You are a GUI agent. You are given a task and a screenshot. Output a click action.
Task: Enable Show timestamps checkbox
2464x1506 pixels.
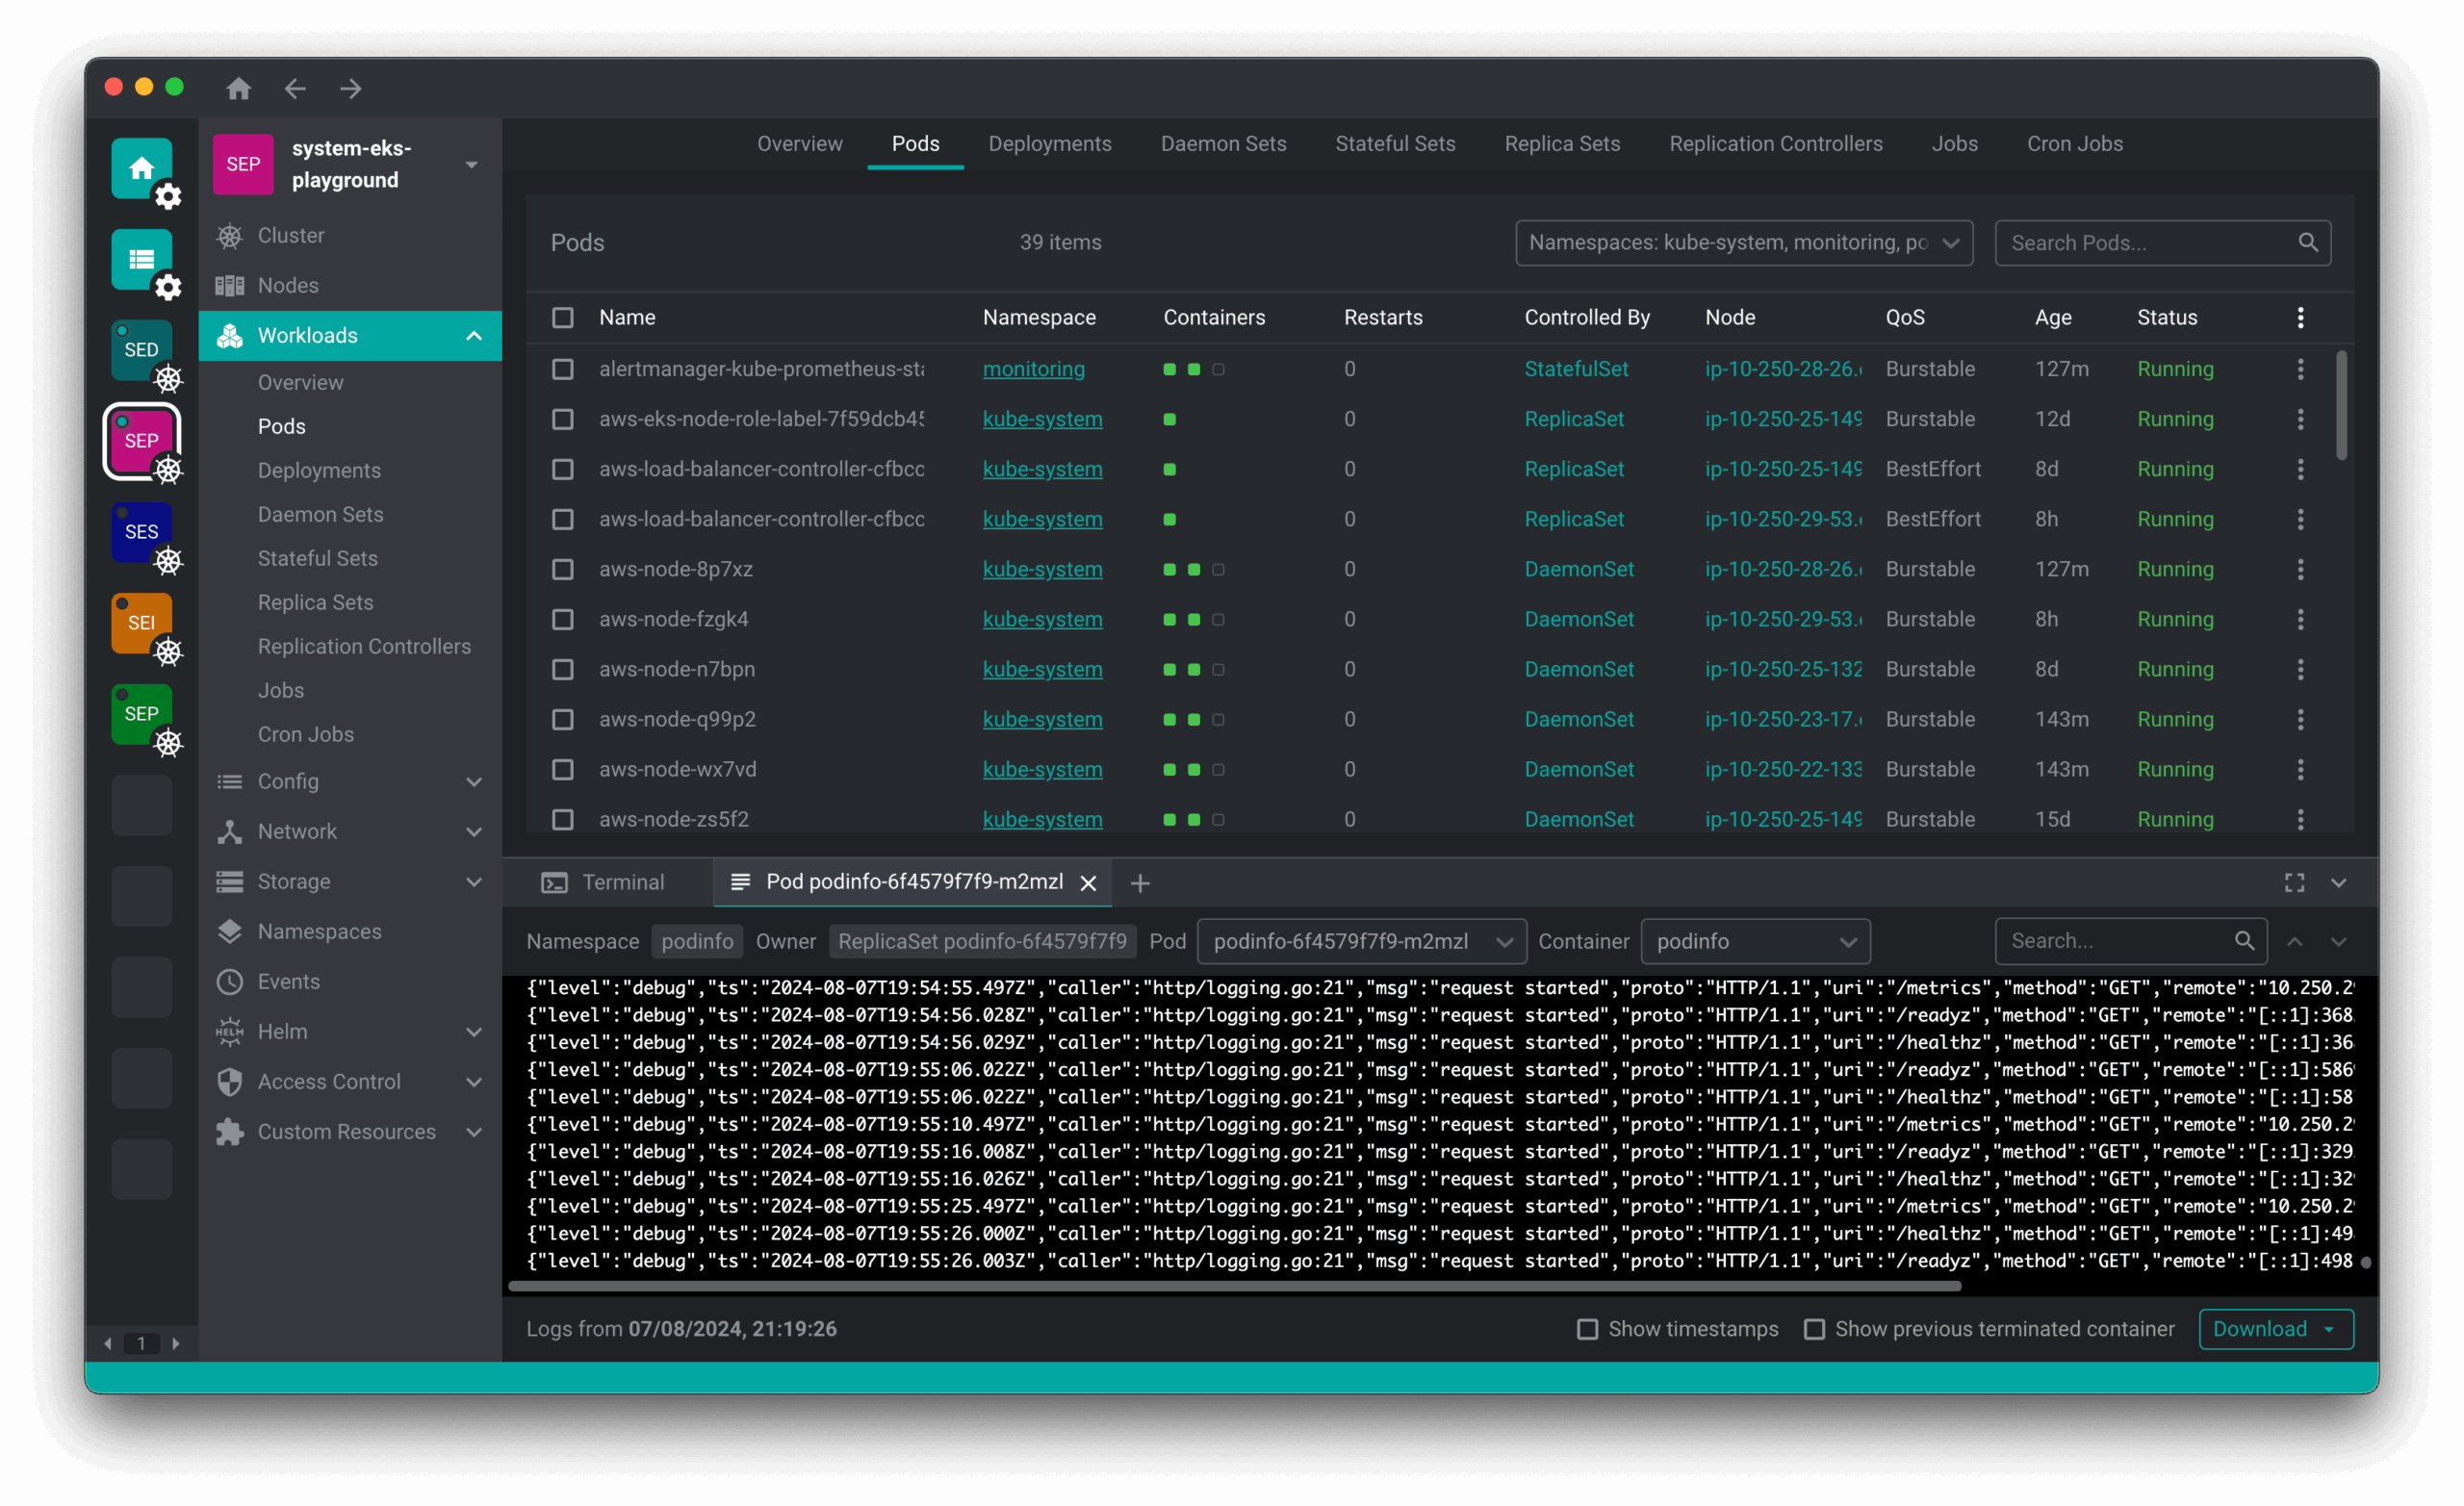pos(1587,1328)
